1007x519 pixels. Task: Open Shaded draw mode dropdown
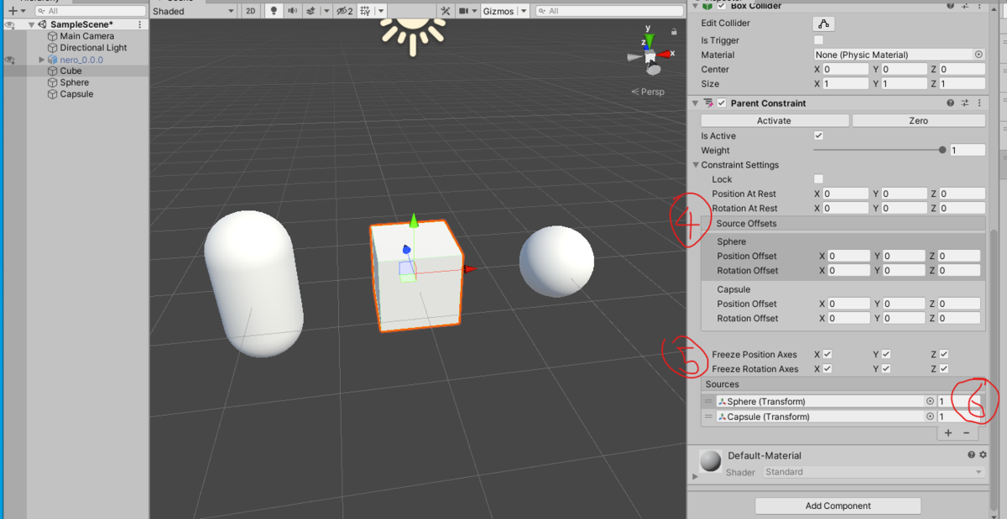click(194, 11)
